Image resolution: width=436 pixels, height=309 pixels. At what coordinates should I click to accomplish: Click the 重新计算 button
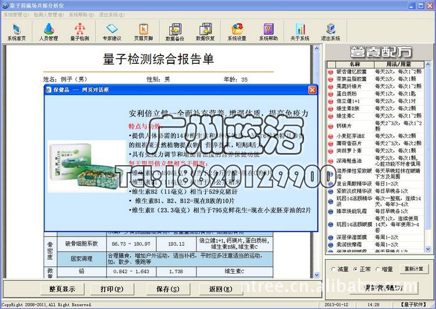pyautogui.click(x=414, y=269)
